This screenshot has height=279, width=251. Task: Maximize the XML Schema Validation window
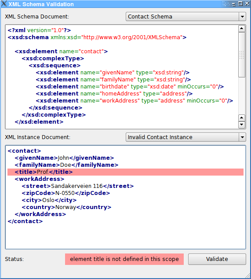pyautogui.click(x=240, y=4)
